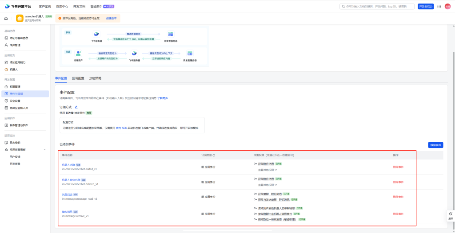This screenshot has width=455, height=233.
Task: Open 权限管理 in the sidebar
Action: coord(15,87)
